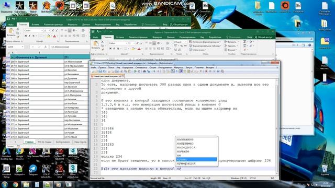Toggle Bold in back Excel ribbon
The height and width of the screenshot is (188, 335).
pos(26,36)
